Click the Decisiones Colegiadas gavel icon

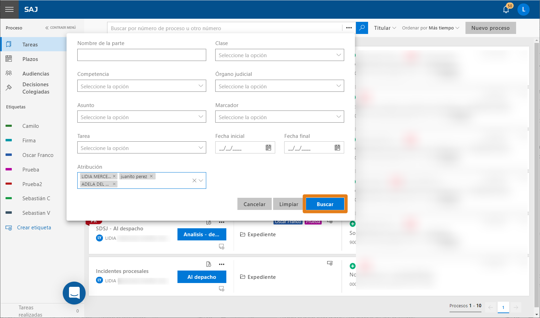pos(9,88)
